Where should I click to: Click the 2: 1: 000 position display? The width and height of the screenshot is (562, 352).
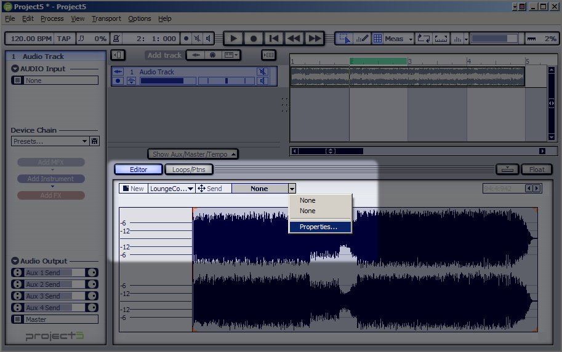pos(156,39)
